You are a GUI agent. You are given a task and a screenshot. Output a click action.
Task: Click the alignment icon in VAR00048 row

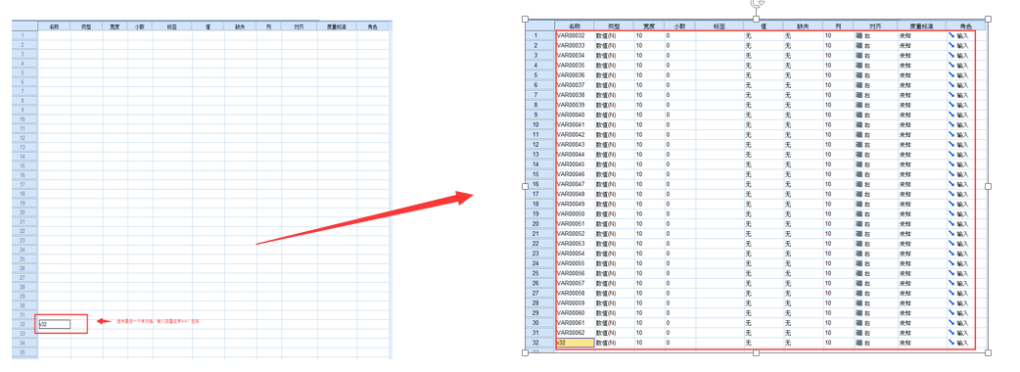858,194
